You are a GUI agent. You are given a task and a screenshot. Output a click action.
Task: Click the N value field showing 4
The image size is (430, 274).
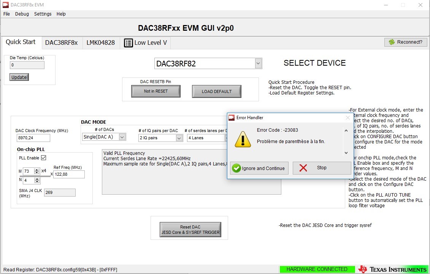coord(29,180)
